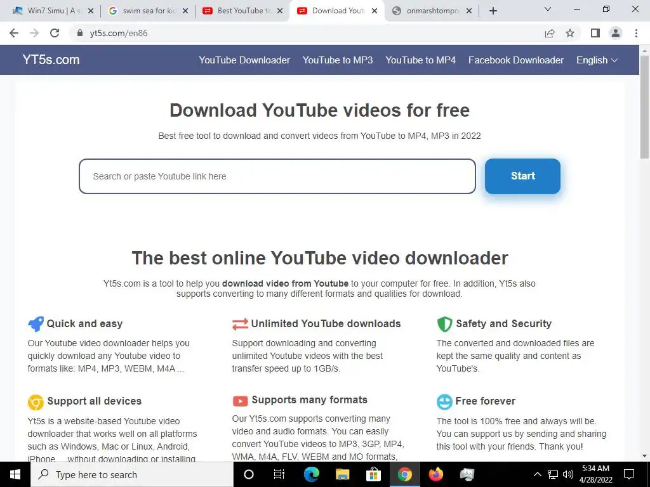Open the browser side panel

click(595, 33)
